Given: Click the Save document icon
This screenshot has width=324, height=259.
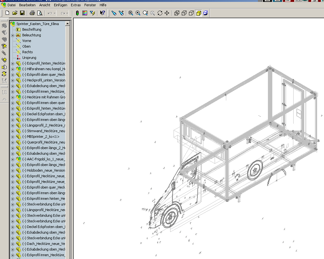Looking at the screenshot, I should coord(22,13).
